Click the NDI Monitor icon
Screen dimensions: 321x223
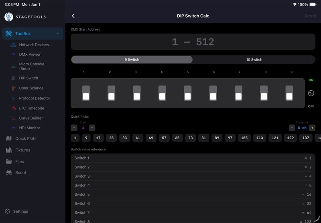[14, 128]
